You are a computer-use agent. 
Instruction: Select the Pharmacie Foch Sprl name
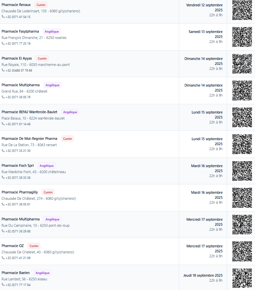tap(18, 165)
